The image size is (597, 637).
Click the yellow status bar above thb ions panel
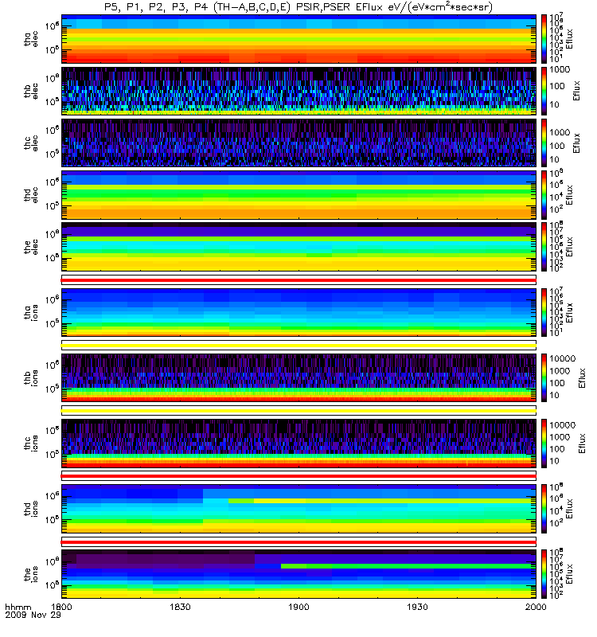pyautogui.click(x=298, y=346)
